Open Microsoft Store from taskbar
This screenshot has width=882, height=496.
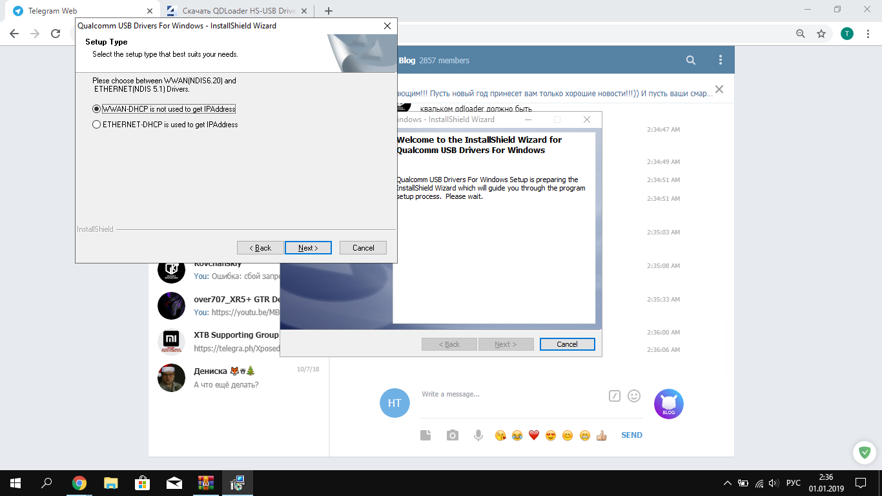(x=143, y=483)
